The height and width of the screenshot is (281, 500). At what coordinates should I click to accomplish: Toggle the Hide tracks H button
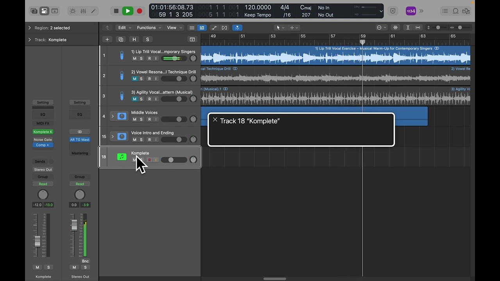134,39
